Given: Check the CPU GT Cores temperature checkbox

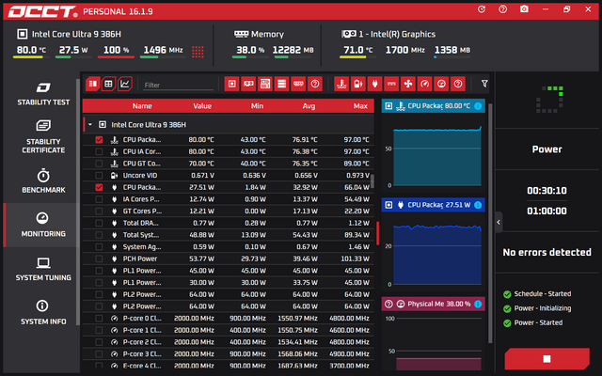Looking at the screenshot, I should pyautogui.click(x=99, y=164).
